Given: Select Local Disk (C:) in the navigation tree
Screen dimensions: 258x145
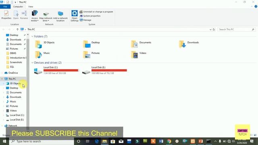Looking at the screenshot, I should [x=17, y=115].
